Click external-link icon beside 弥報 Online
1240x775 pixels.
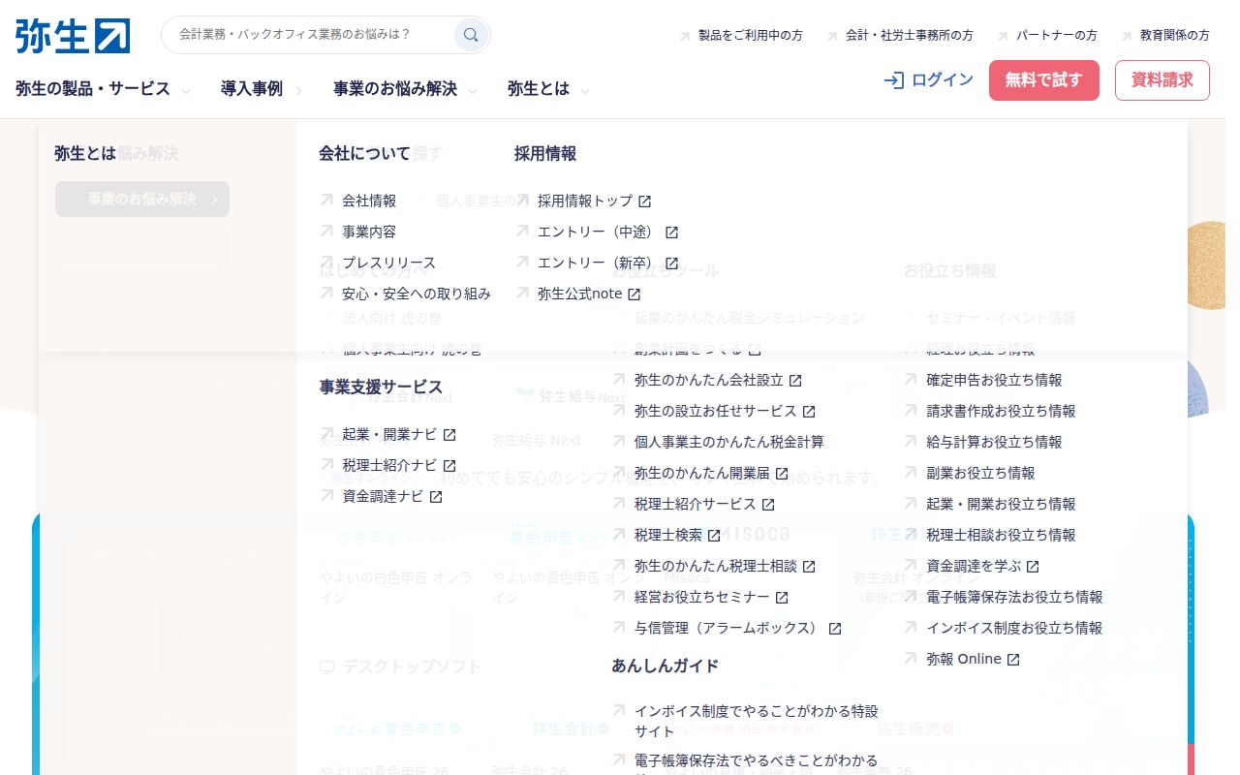point(1013,660)
